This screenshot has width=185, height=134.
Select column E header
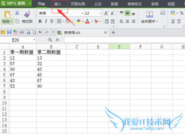click(x=119, y=47)
